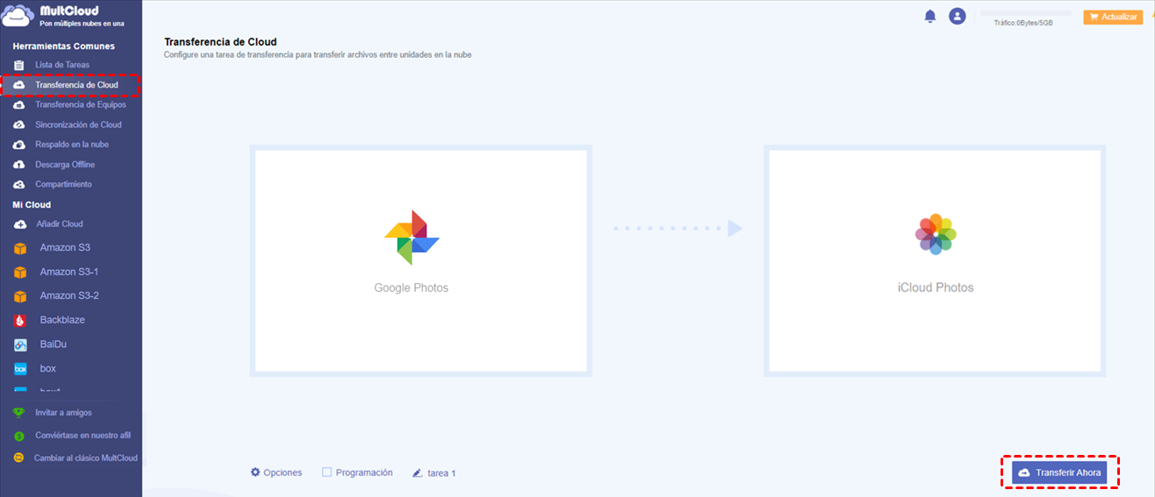Click the Opciones gear icon
This screenshot has width=1155, height=497.
click(x=255, y=472)
